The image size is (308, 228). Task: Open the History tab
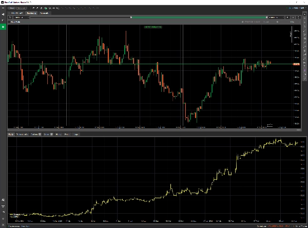click(x=59, y=134)
